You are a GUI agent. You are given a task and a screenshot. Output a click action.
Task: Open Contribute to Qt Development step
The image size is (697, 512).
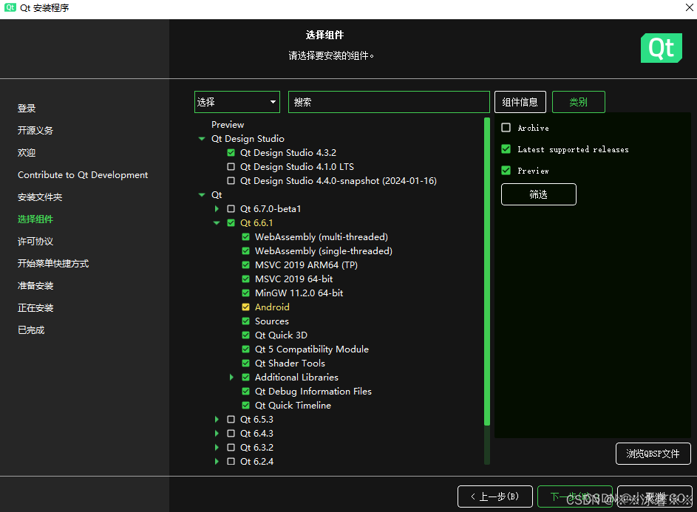click(83, 175)
